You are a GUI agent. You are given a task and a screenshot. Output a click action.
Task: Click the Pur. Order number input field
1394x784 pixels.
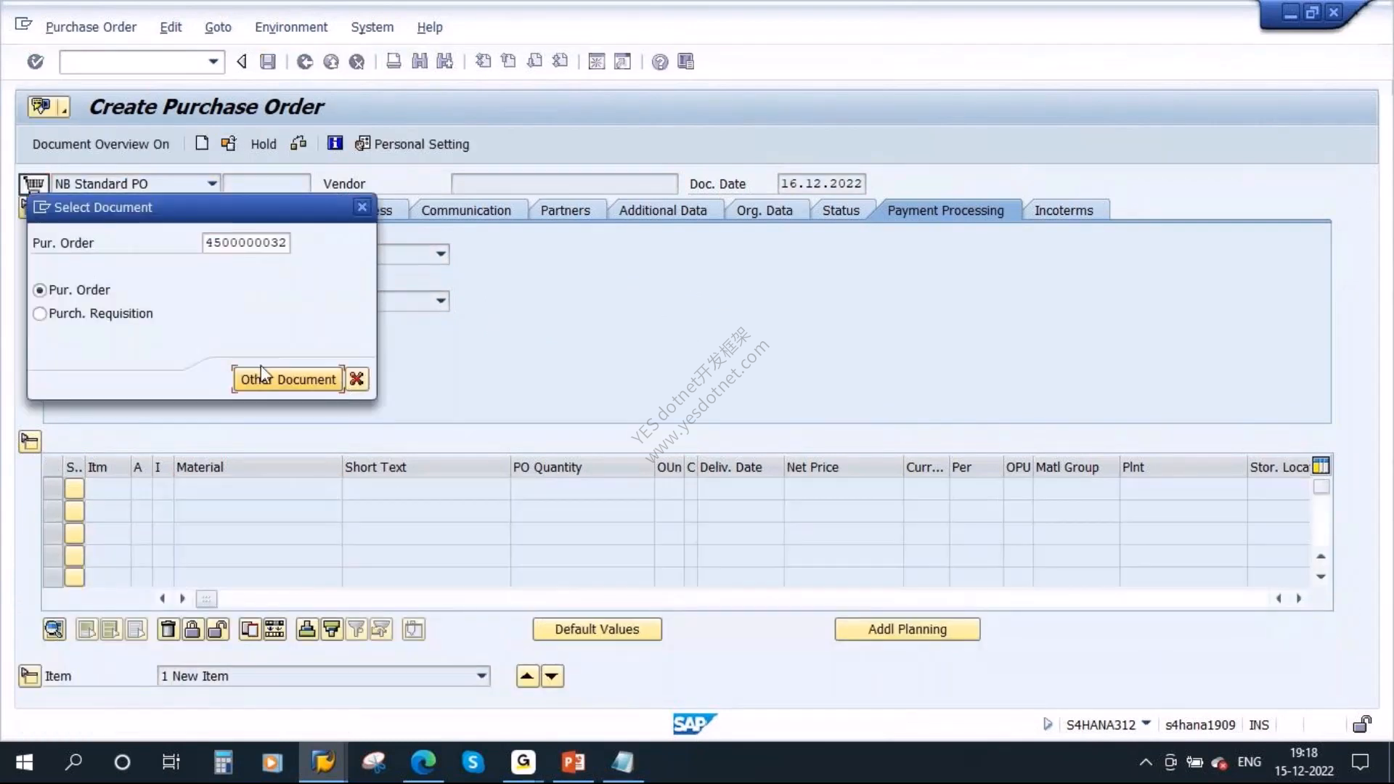246,242
